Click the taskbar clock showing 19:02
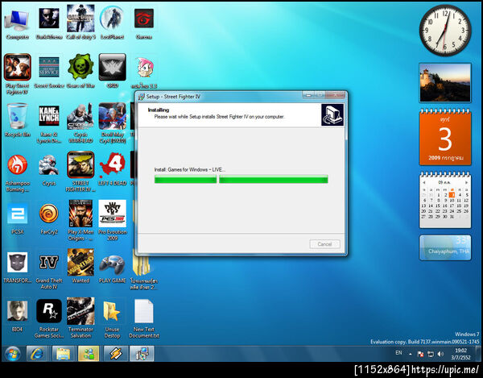The height and width of the screenshot is (378, 483). click(x=460, y=354)
